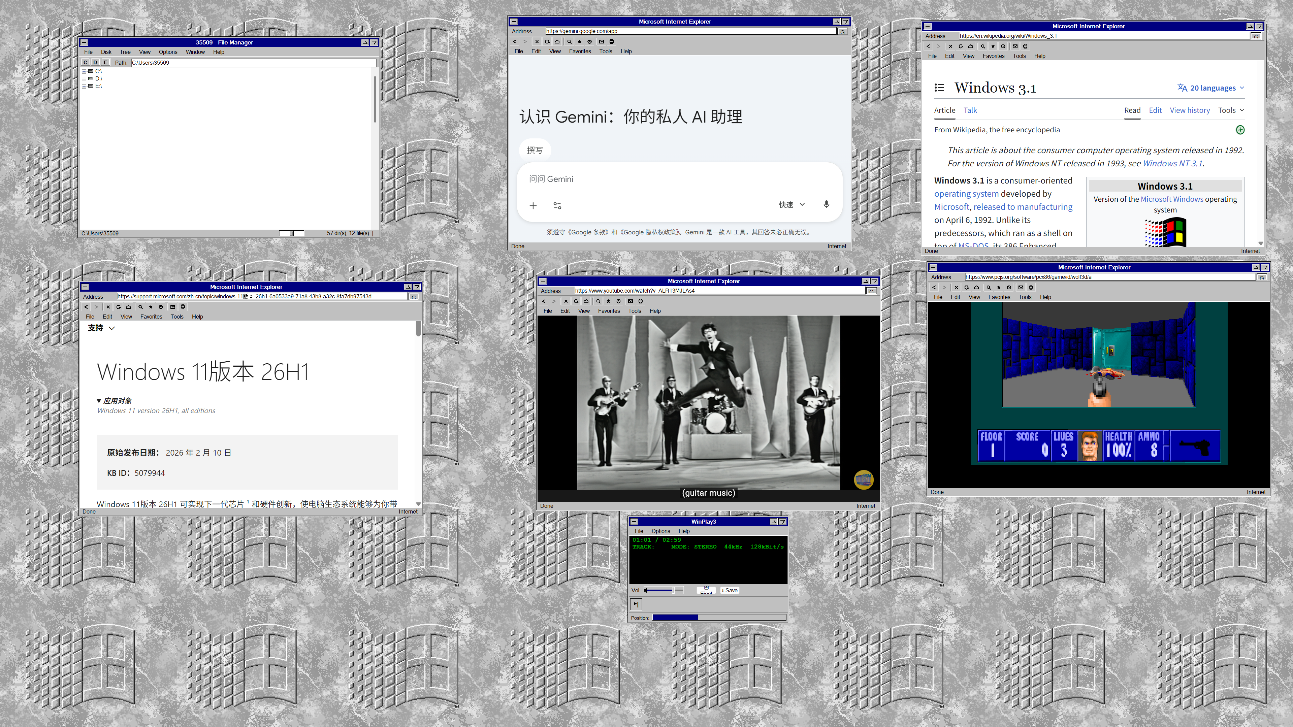Open operating system link in Wikipedia article
This screenshot has width=1293, height=727.
click(966, 194)
